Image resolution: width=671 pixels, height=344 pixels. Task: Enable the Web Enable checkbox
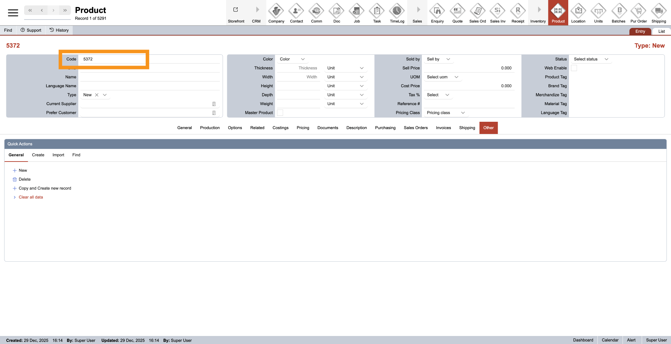[x=574, y=68]
